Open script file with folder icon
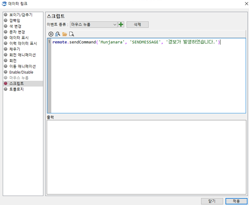The height and width of the screenshot is (205, 249). [65, 34]
